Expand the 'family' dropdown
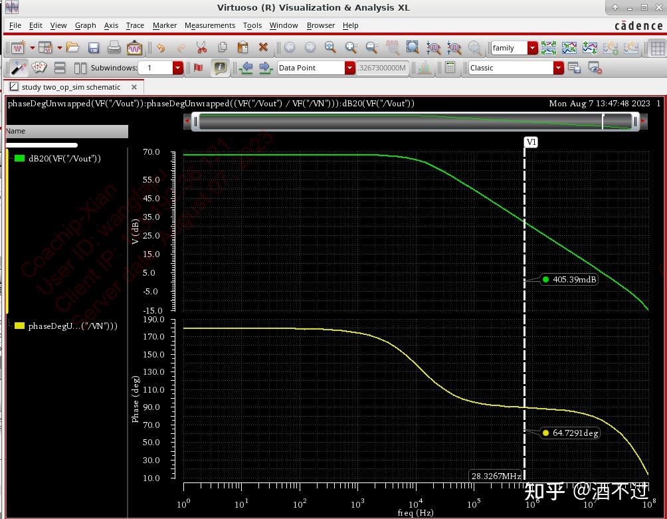Viewport: 667px width, 519px height. point(532,48)
